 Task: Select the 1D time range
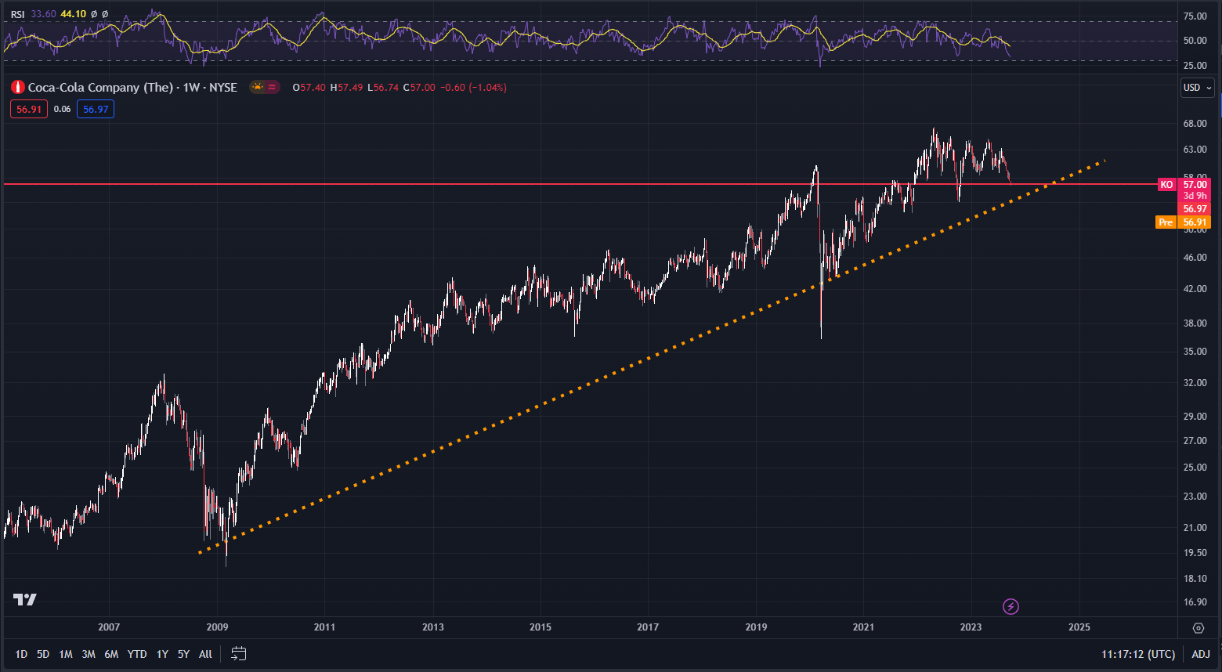pos(21,654)
